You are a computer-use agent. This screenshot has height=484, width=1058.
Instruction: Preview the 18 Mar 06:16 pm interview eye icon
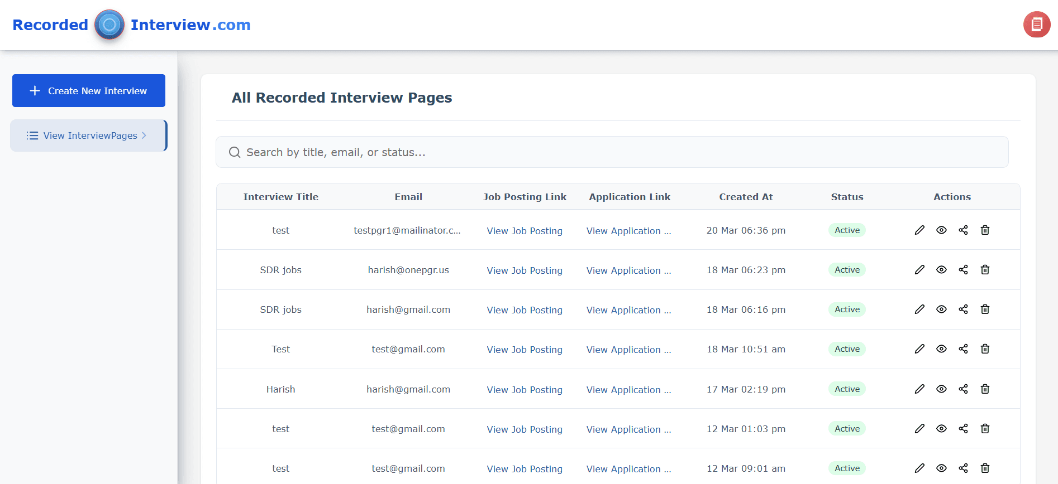point(941,309)
